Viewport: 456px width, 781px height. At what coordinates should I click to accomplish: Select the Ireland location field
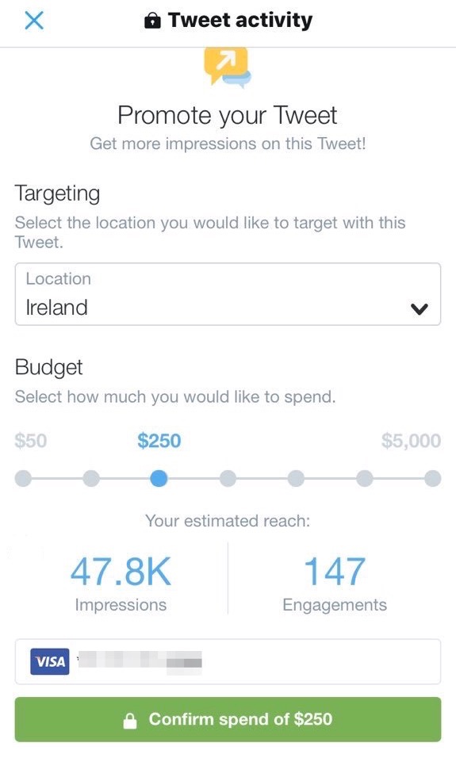228,294
